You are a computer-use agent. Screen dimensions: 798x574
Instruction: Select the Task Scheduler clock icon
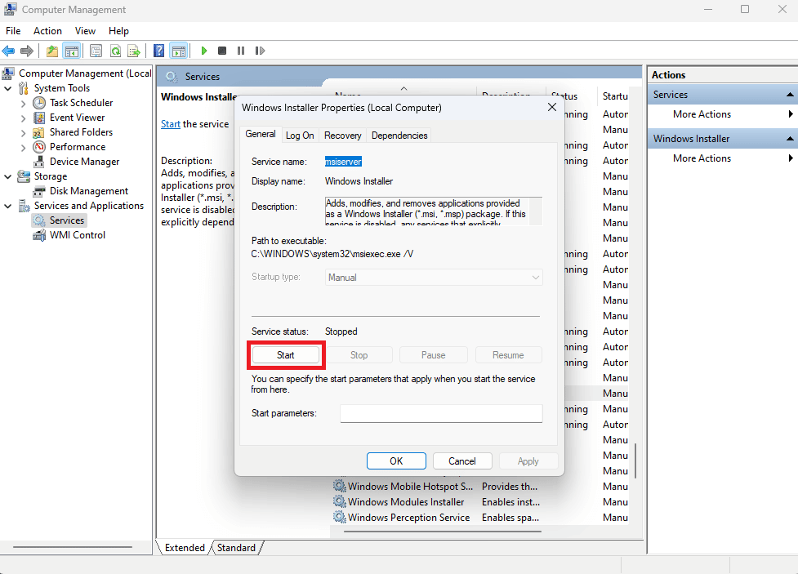point(39,103)
